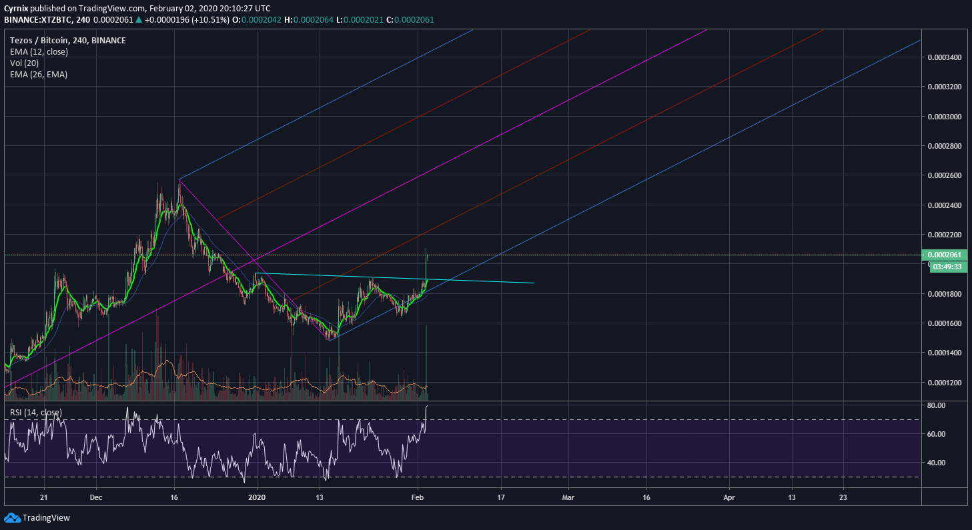Screen dimensions: 972x530
Task: Click the Dec label on the time axis
Action: [x=95, y=497]
